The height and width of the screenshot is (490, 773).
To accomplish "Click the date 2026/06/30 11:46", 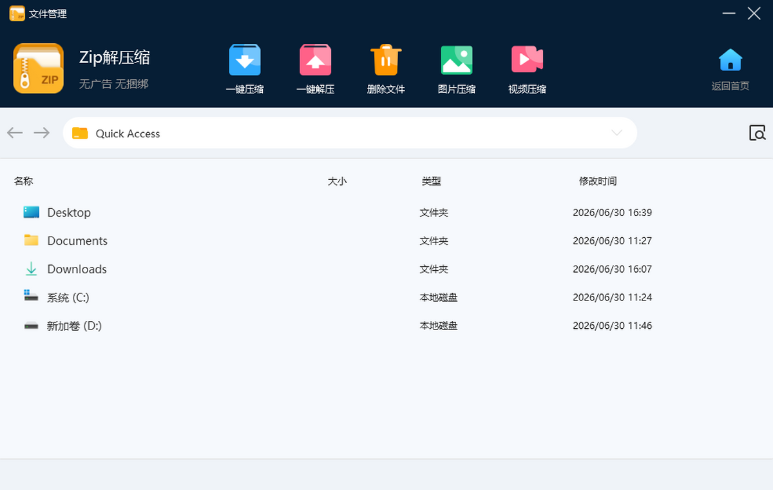I will [x=612, y=326].
